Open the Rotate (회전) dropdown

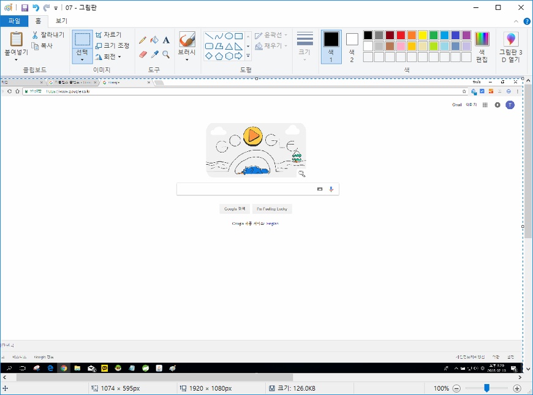click(x=108, y=56)
